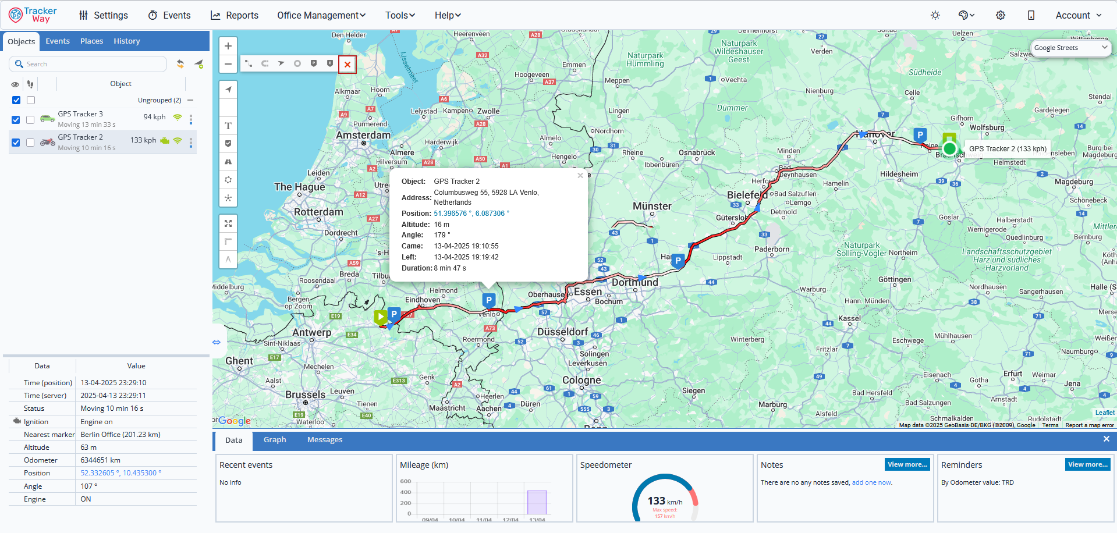Image resolution: width=1117 pixels, height=533 pixels.
Task: Zoom in on the map
Action: point(228,46)
